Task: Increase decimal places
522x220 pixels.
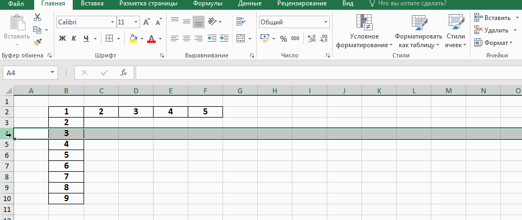Action: (x=311, y=38)
